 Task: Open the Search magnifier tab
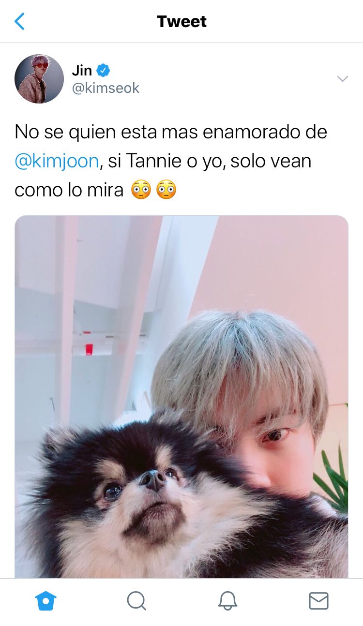pyautogui.click(x=136, y=601)
